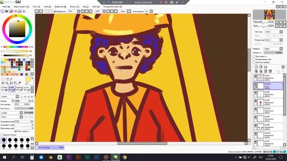Show the color wheel panel
Screen dimensions: 287x161
tap(3, 11)
